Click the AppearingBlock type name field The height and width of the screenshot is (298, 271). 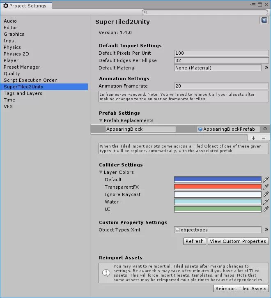coord(140,129)
